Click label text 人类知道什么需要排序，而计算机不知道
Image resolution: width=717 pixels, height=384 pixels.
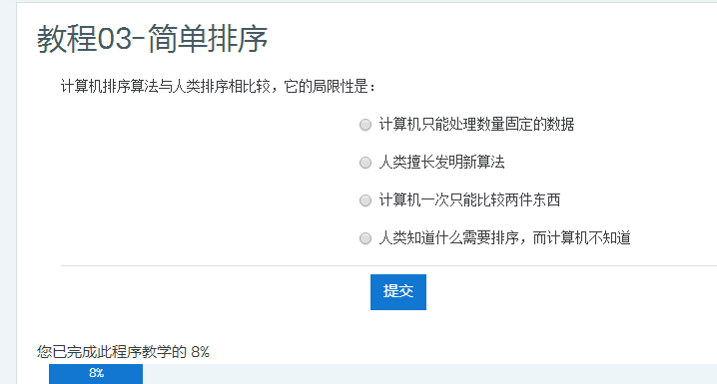pyautogui.click(x=505, y=238)
